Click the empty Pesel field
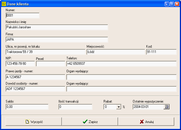This screenshot has height=130, width=181. pyautogui.click(x=50, y=64)
